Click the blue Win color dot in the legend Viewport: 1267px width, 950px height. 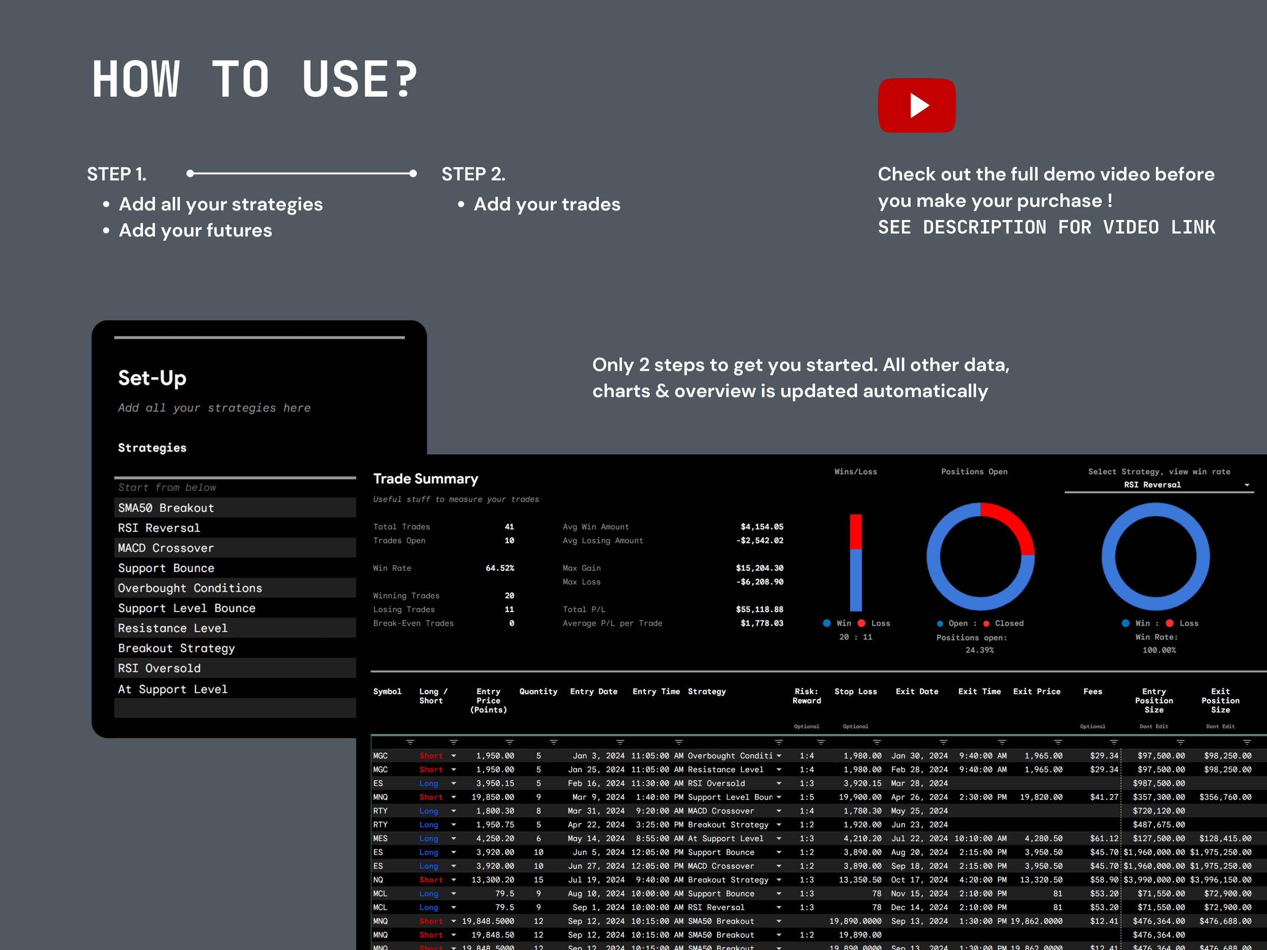tap(827, 623)
